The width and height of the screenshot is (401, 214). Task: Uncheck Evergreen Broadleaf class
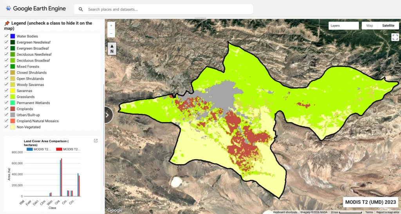(6, 48)
